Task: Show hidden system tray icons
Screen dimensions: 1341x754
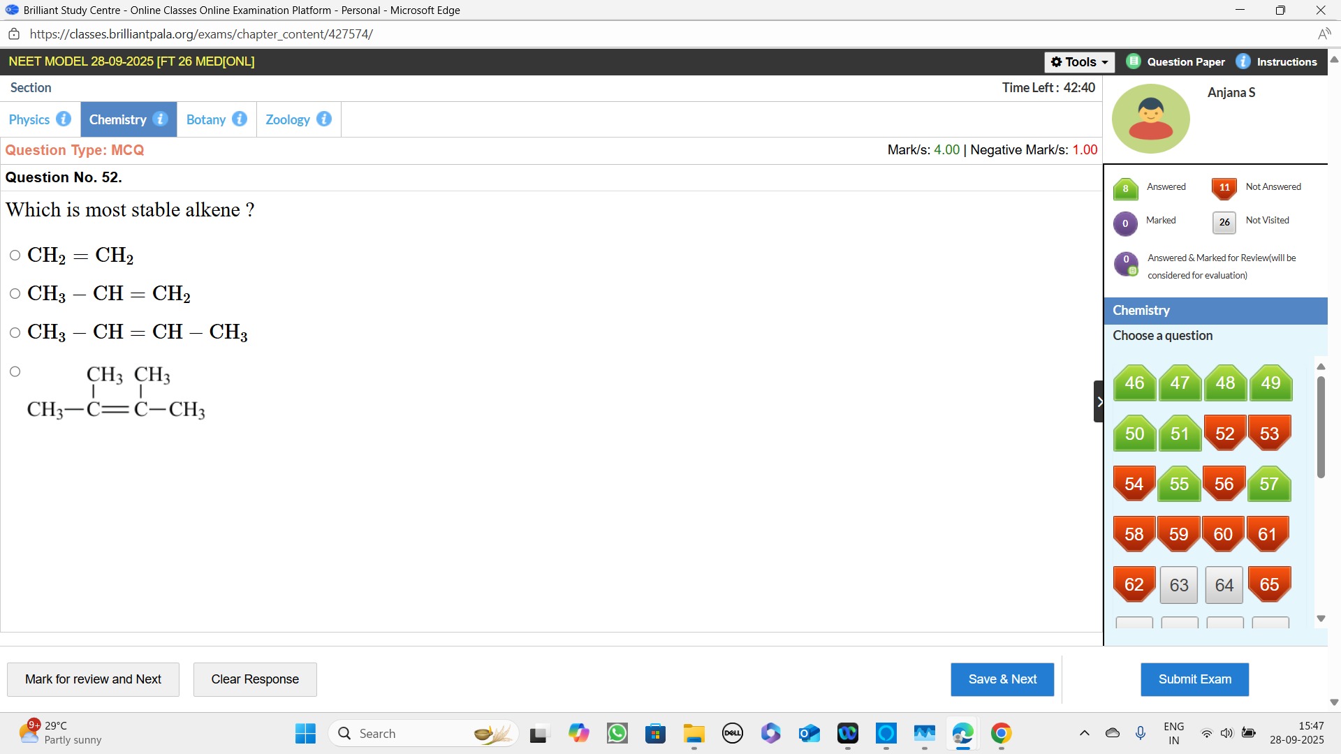Action: (1084, 733)
